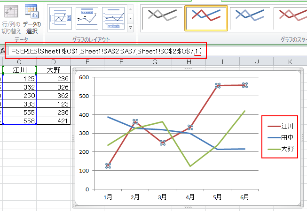Click the fx insert function icon
The image size is (307, 211).
[2, 51]
